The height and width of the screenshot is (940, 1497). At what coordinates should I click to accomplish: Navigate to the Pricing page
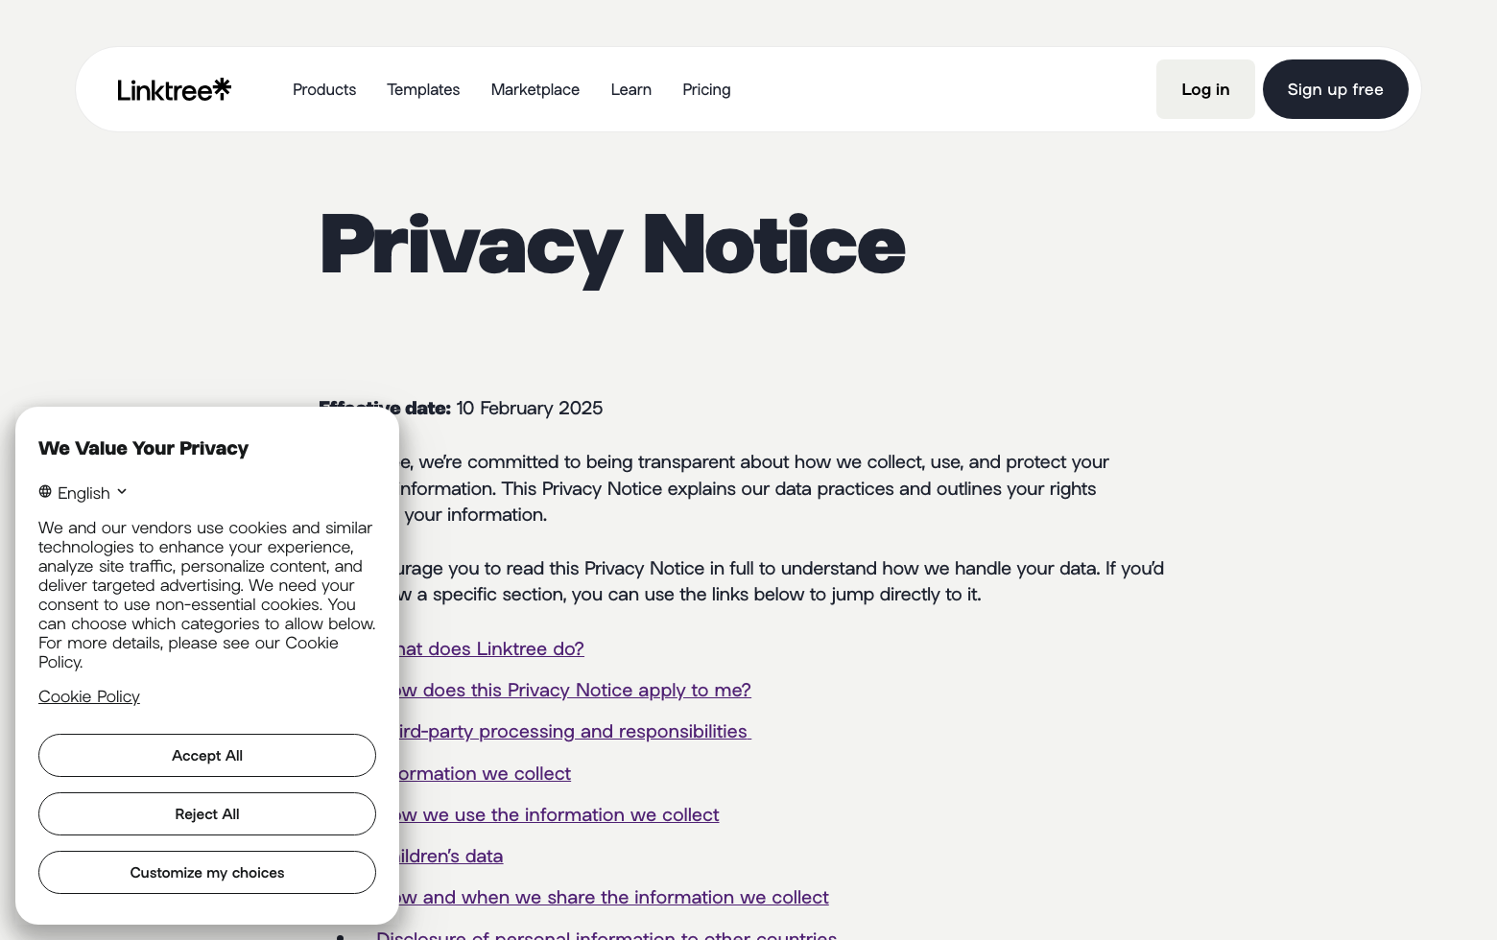pos(706,89)
